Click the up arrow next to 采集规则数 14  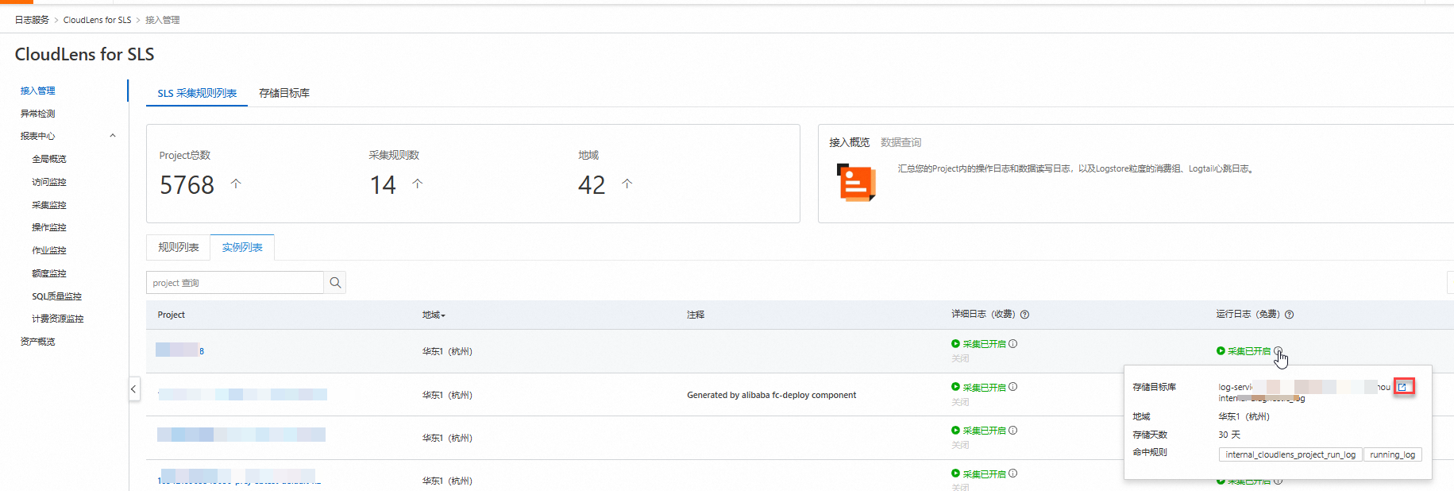tap(418, 184)
